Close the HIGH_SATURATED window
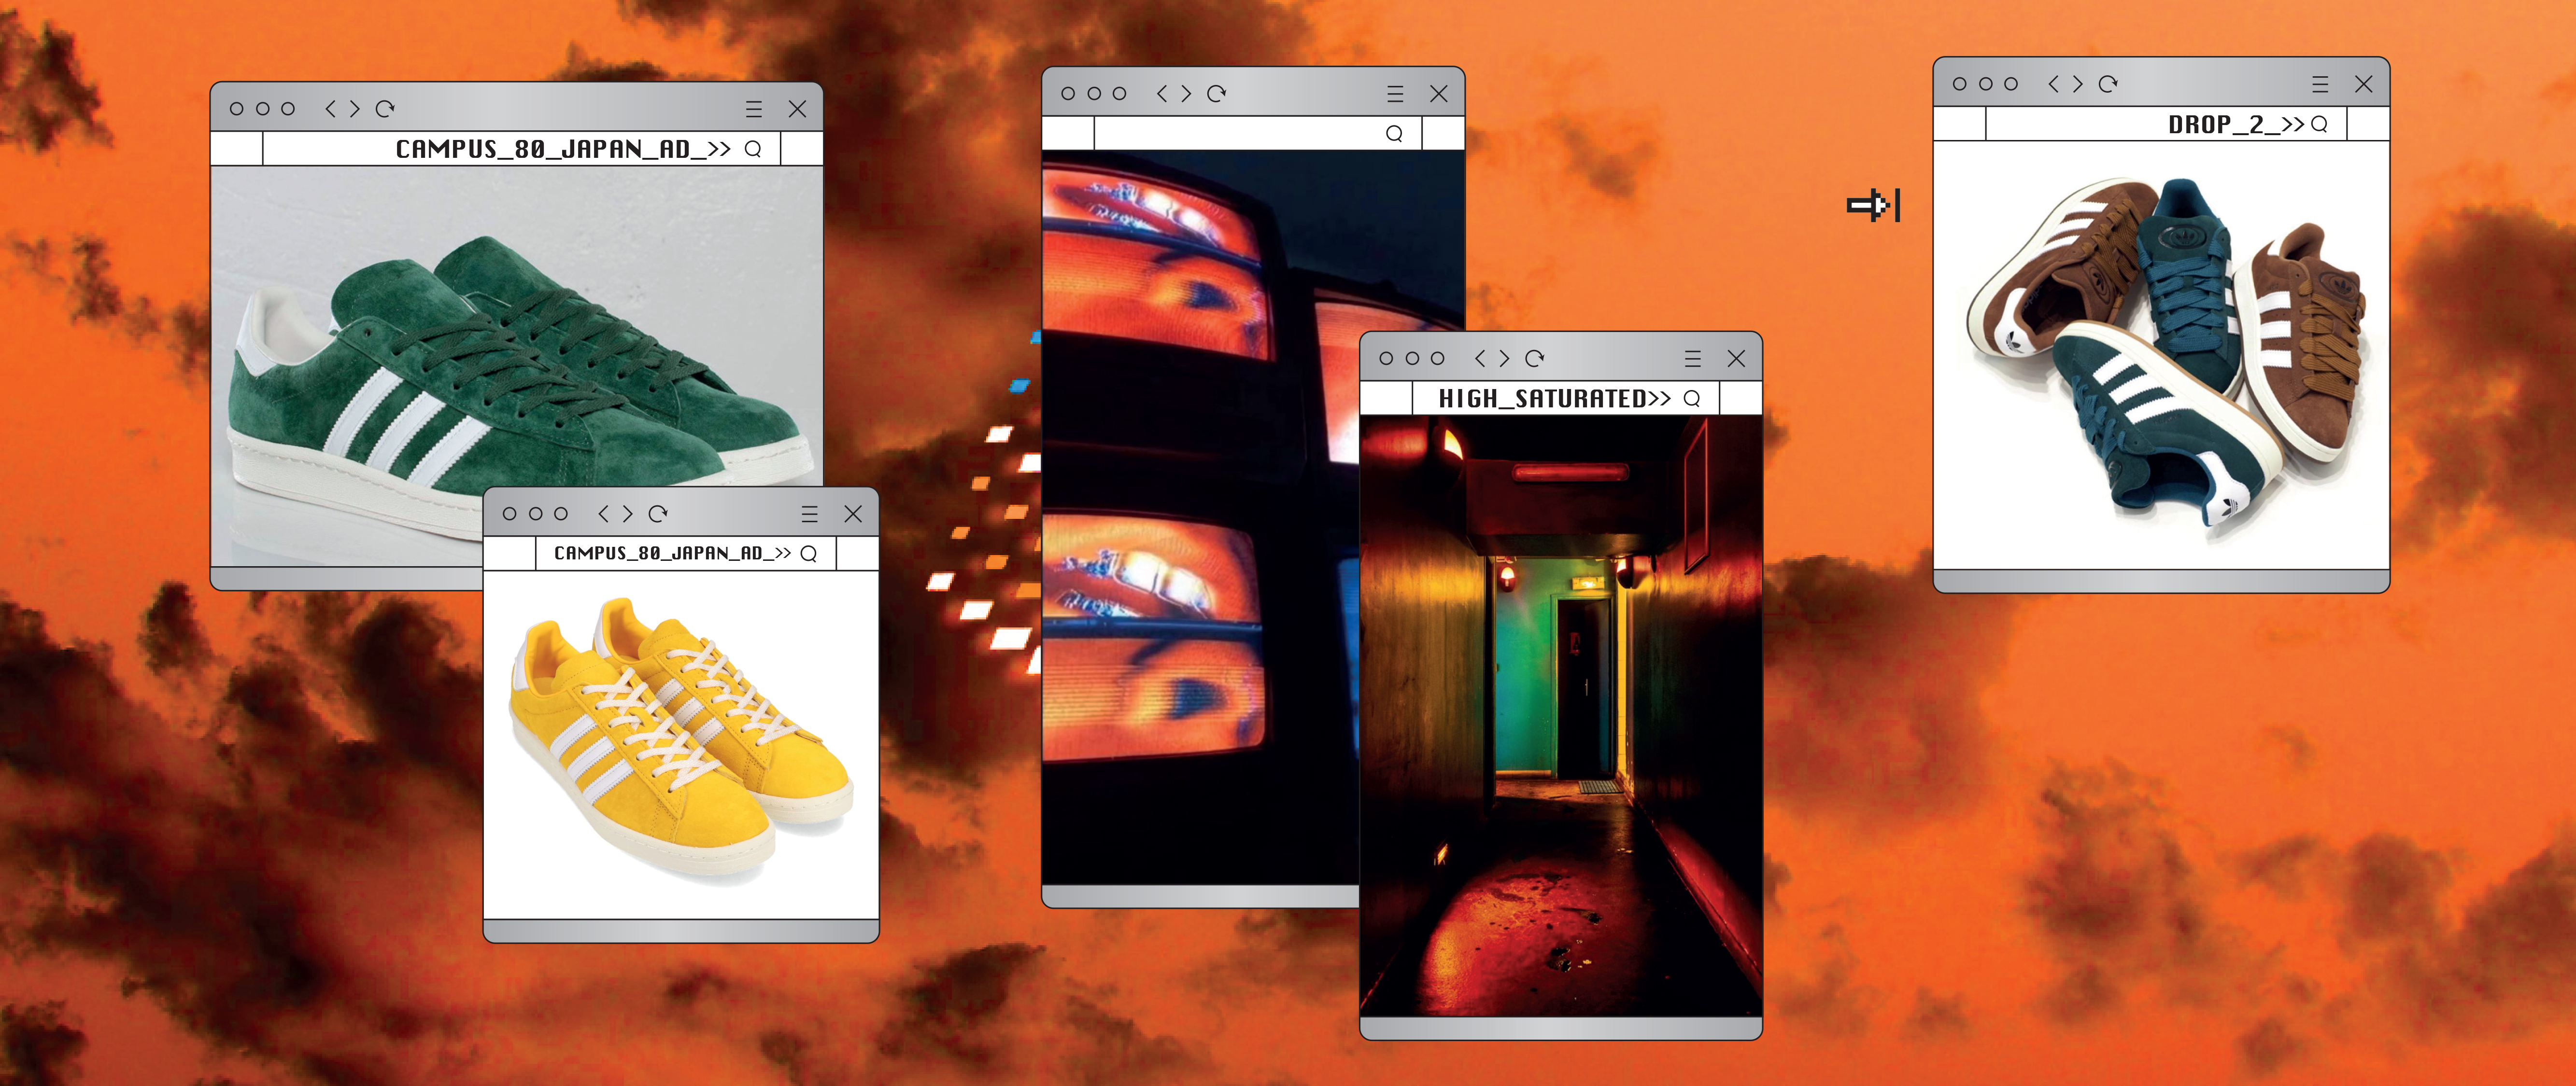2576x1086 pixels. pyautogui.click(x=1736, y=359)
